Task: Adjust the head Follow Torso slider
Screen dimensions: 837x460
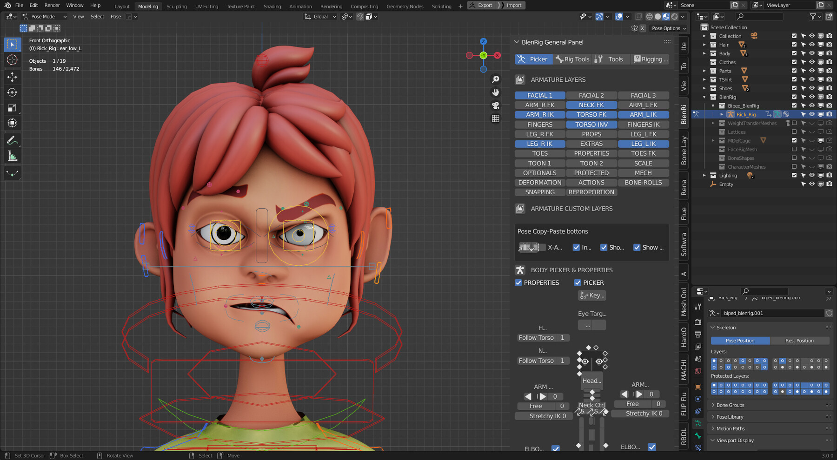Action: coord(543,338)
